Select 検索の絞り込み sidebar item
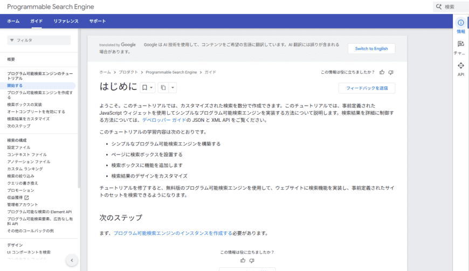Image resolution: width=469 pixels, height=271 pixels. coord(20,176)
